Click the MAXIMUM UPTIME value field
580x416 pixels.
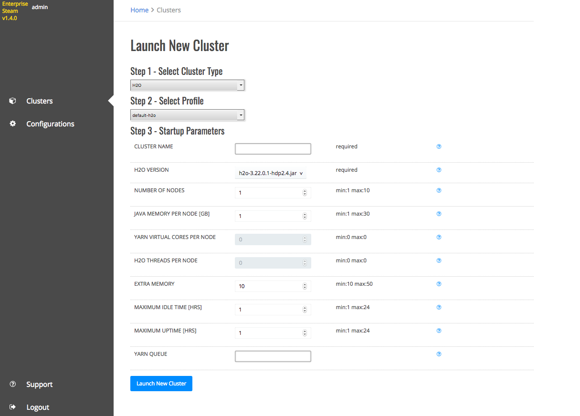pyautogui.click(x=273, y=333)
